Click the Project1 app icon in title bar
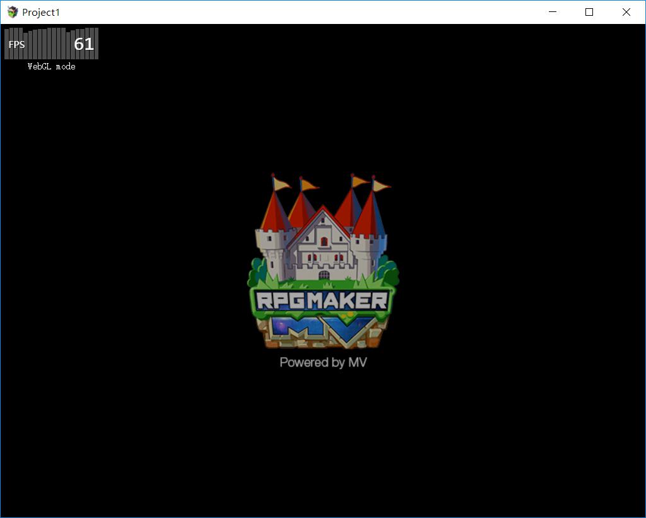This screenshot has height=518, width=646. pyautogui.click(x=13, y=12)
